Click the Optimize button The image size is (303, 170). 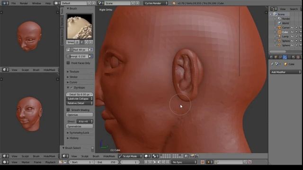click(80, 115)
